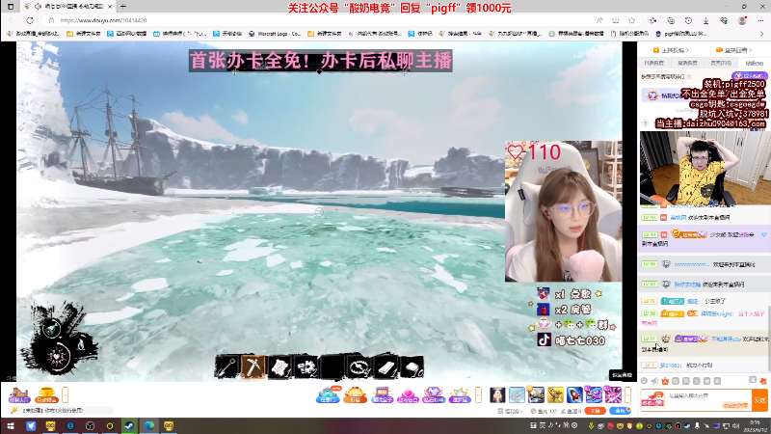Click the purple join fans button
Image resolution: width=771 pixels, height=434 pixels.
750,76
